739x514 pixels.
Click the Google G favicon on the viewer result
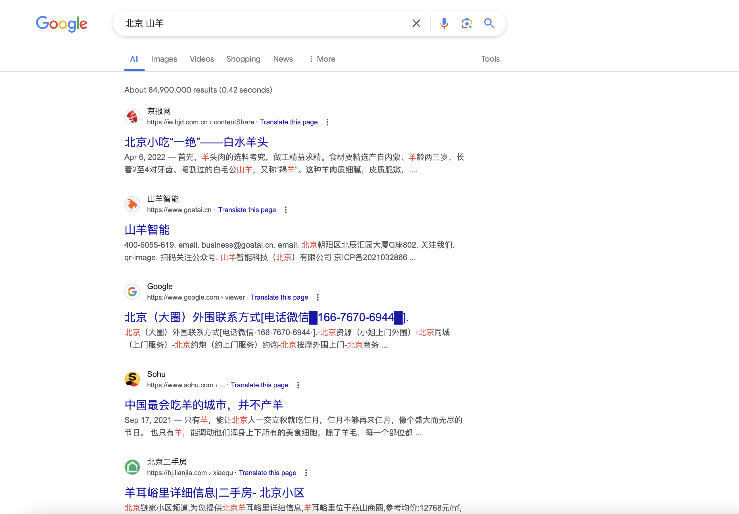(x=132, y=291)
